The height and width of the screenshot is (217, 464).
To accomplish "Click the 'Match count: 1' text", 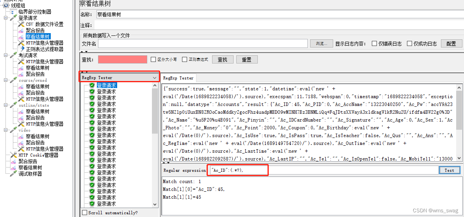I will point(182,181).
